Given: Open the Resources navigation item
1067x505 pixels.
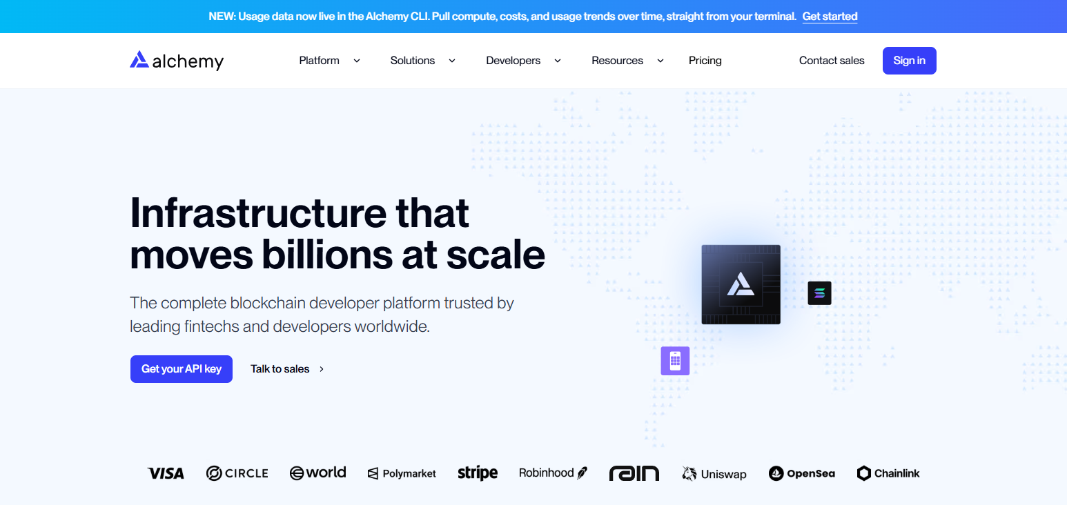Looking at the screenshot, I should click(x=617, y=61).
